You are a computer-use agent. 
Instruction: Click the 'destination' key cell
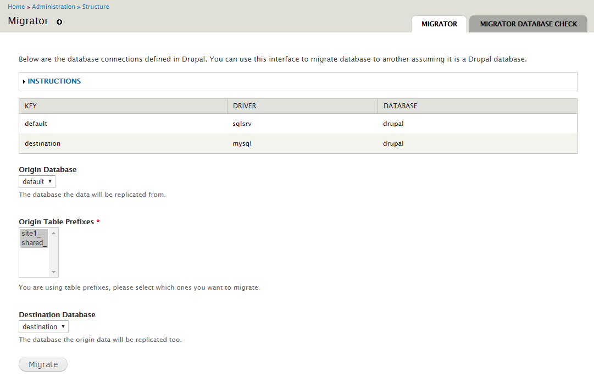123,143
